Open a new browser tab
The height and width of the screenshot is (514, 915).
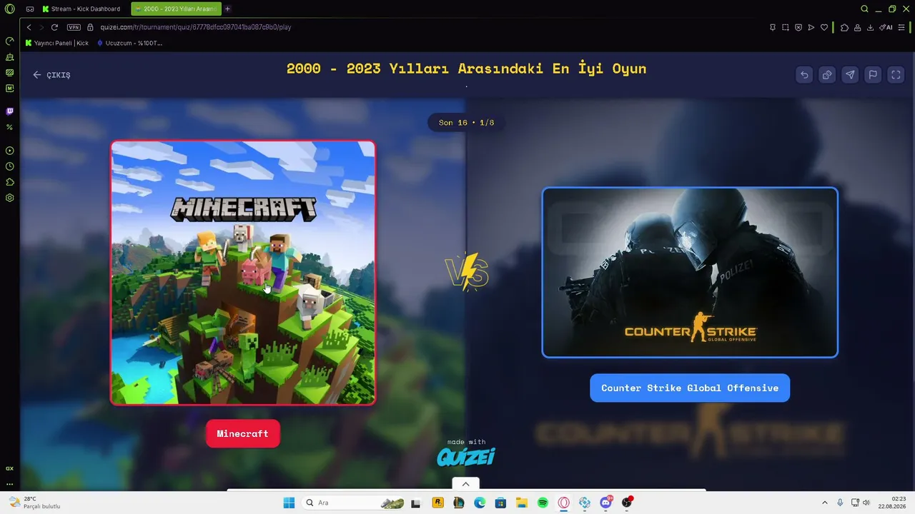(227, 9)
